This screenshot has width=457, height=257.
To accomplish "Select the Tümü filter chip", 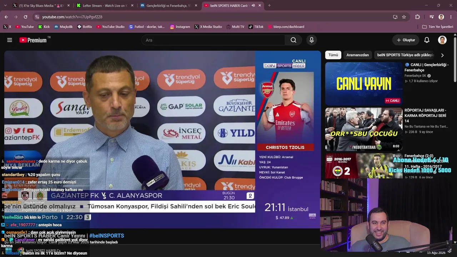I will click(333, 55).
